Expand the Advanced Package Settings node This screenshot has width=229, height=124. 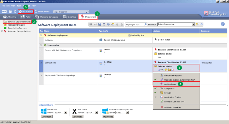click(2, 31)
